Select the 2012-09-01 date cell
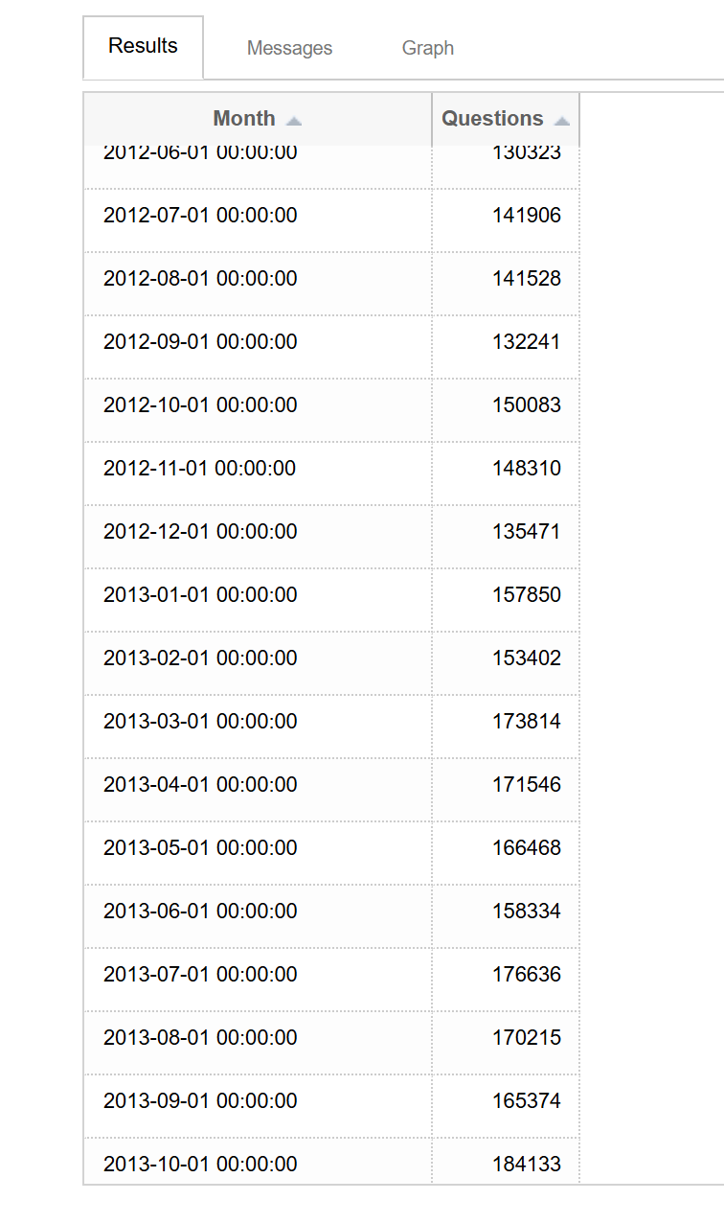724x1224 pixels. [x=200, y=341]
